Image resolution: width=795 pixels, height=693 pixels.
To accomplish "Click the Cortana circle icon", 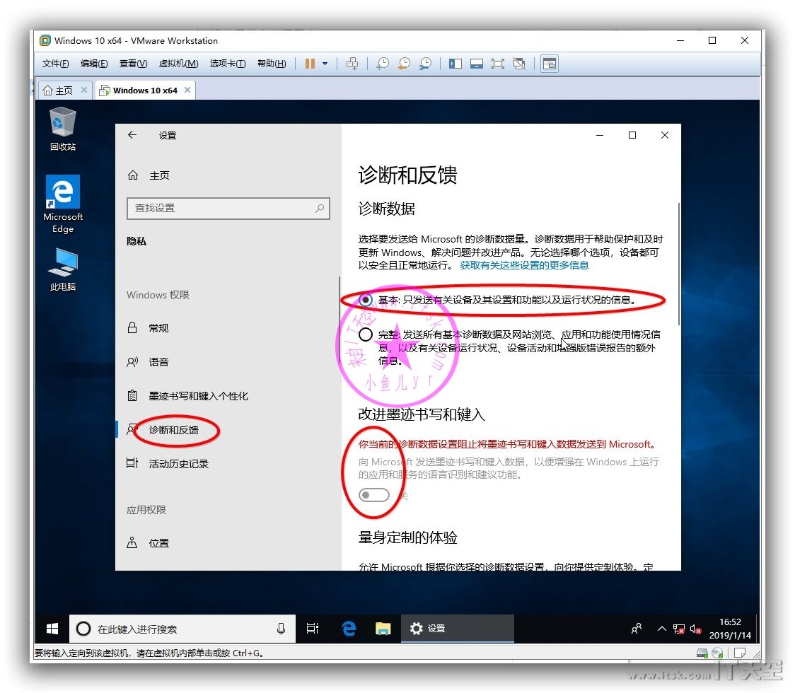I will pyautogui.click(x=83, y=629).
